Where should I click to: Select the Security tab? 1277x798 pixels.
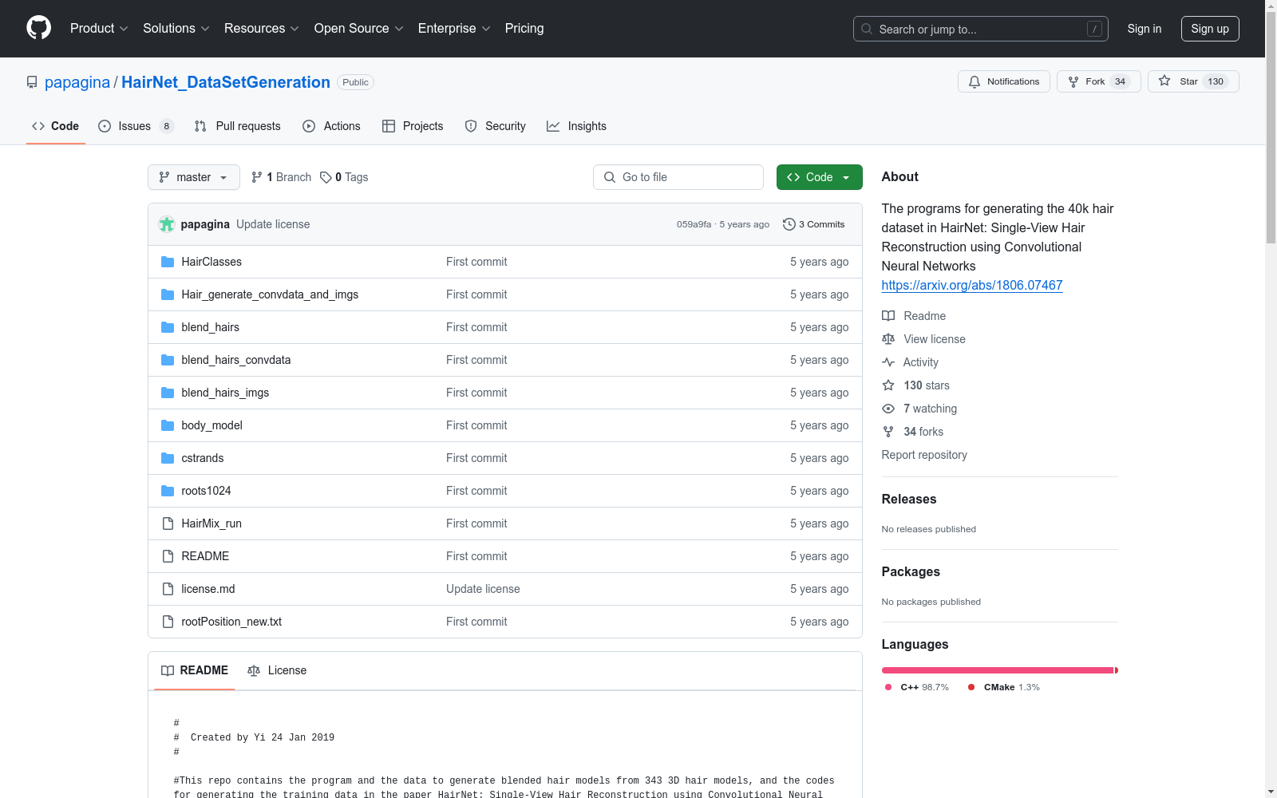495,126
